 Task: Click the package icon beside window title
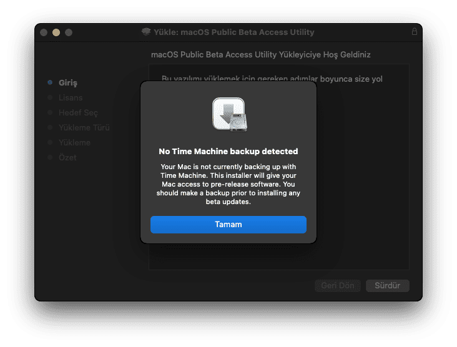point(146,32)
